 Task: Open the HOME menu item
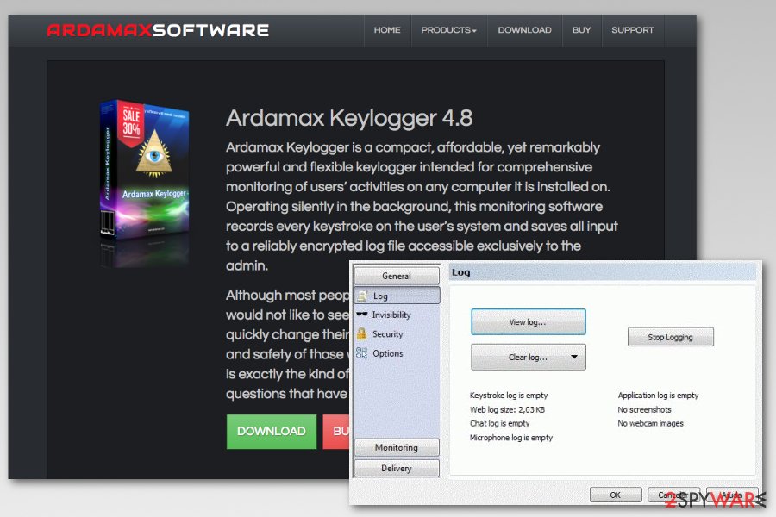coord(387,30)
